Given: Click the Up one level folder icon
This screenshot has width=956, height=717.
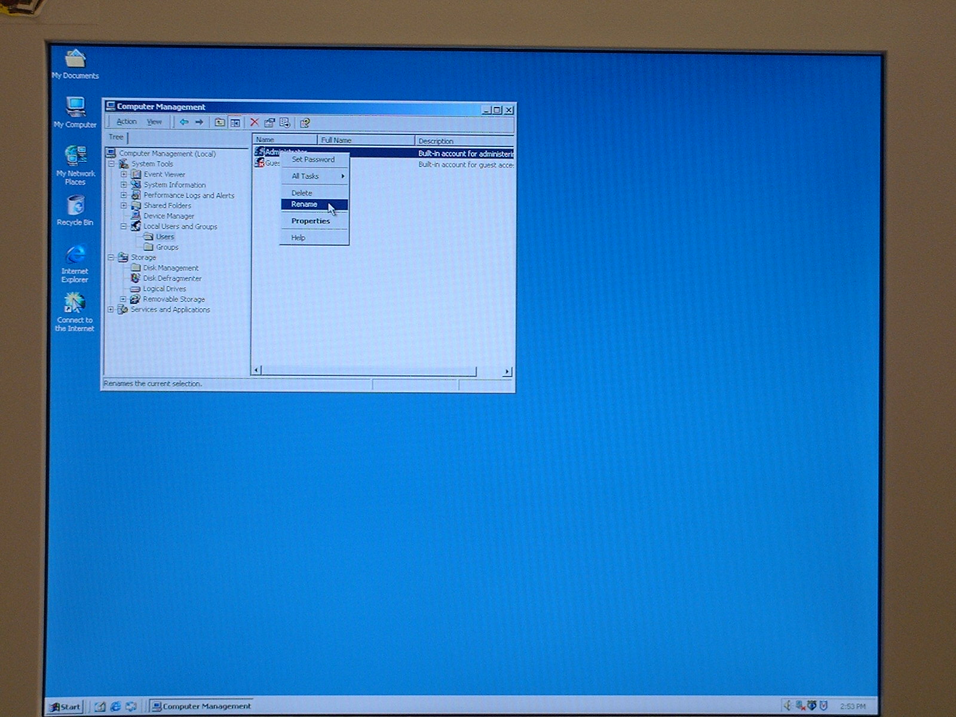Looking at the screenshot, I should (x=220, y=122).
